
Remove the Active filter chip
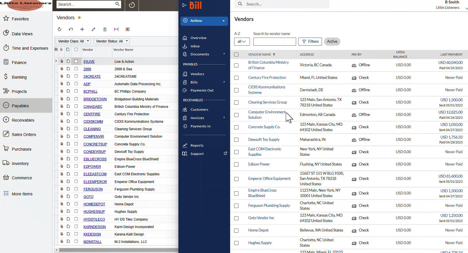tap(332, 42)
